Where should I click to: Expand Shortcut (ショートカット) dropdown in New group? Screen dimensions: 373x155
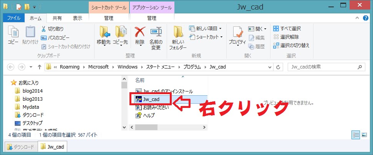[222, 37]
